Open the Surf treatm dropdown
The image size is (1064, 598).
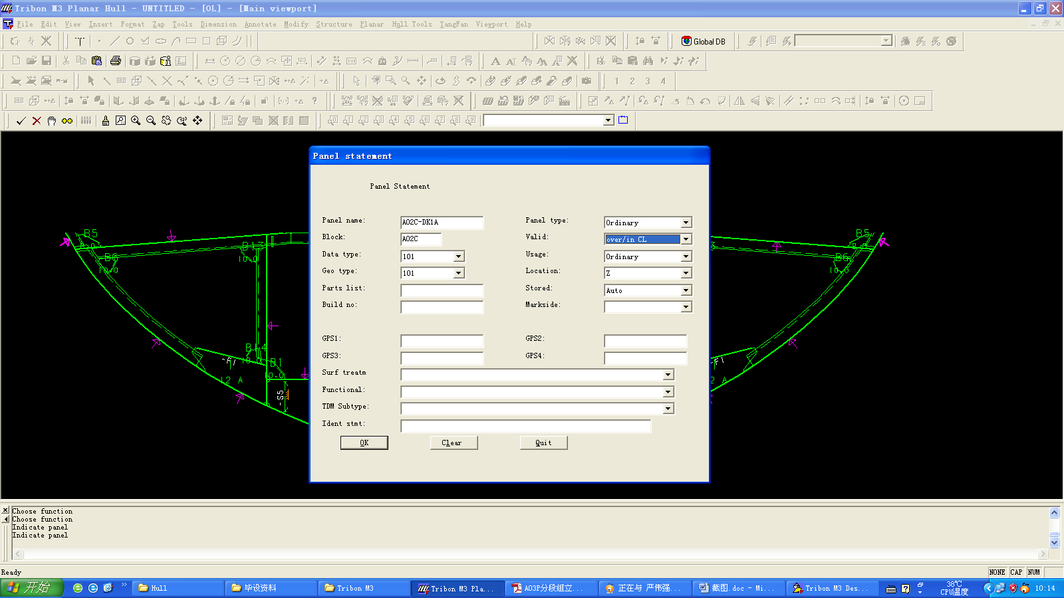click(x=668, y=375)
